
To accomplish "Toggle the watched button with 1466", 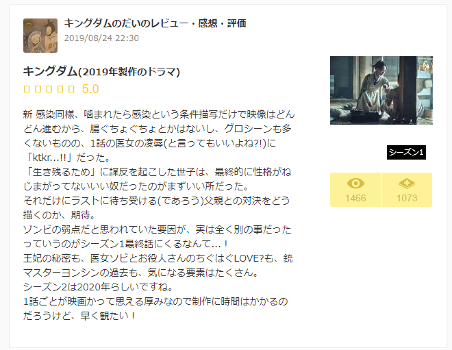I will (x=355, y=190).
